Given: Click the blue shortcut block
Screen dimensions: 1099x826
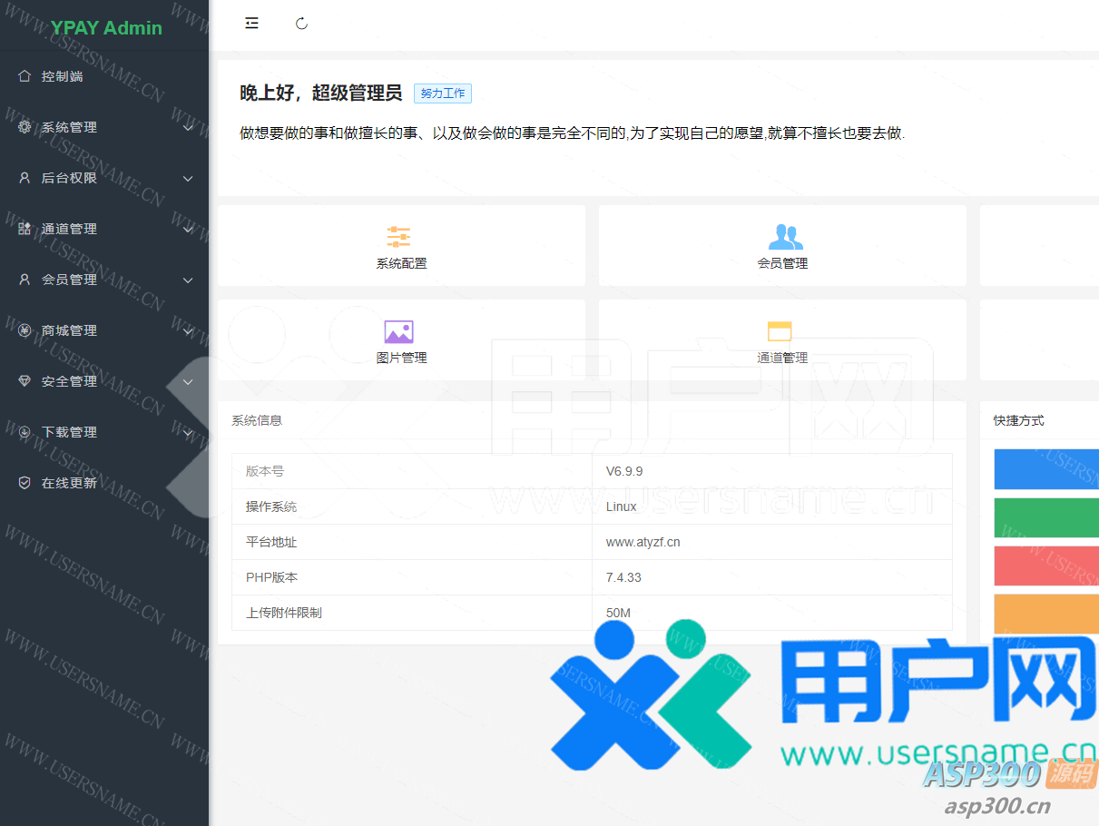Looking at the screenshot, I should pos(1045,469).
